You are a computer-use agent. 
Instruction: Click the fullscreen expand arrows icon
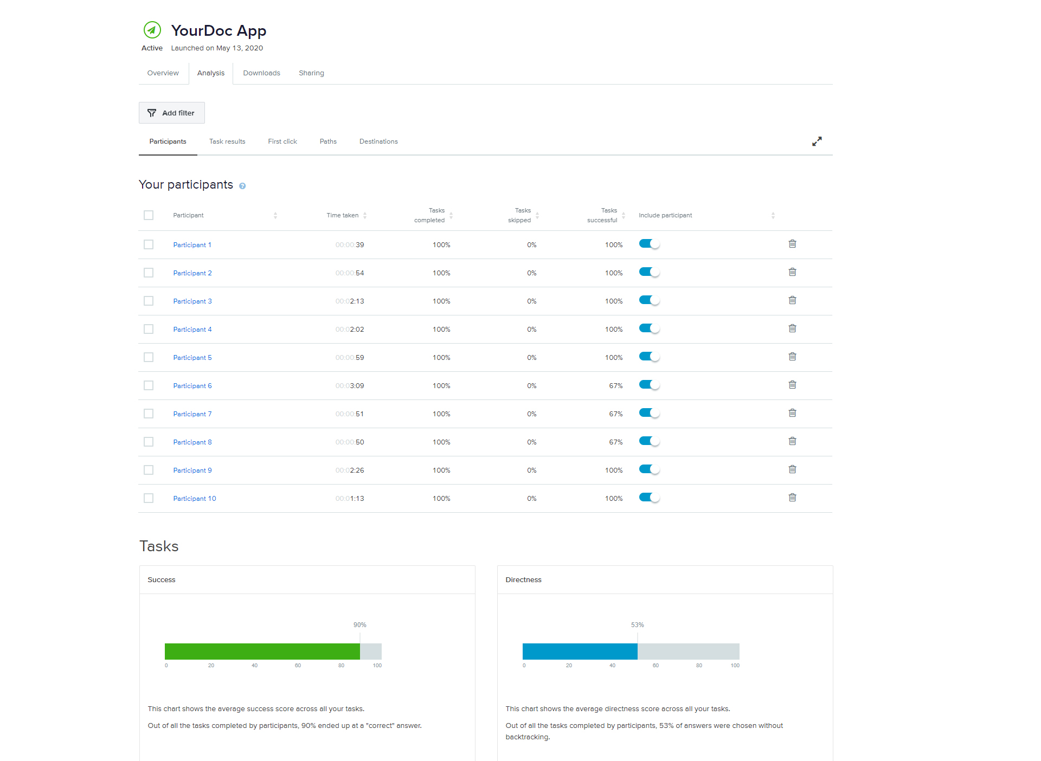[x=817, y=141]
